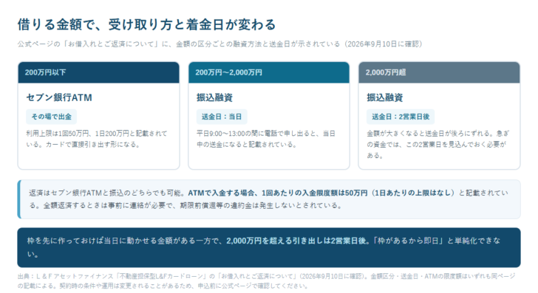Select the 200万円以下 card header
The width and height of the screenshot is (538, 293).
coord(99,72)
